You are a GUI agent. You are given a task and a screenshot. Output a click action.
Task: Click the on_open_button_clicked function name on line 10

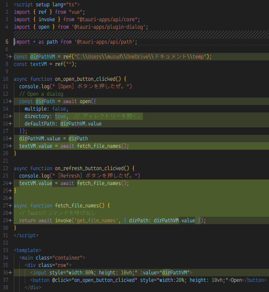click(85, 79)
